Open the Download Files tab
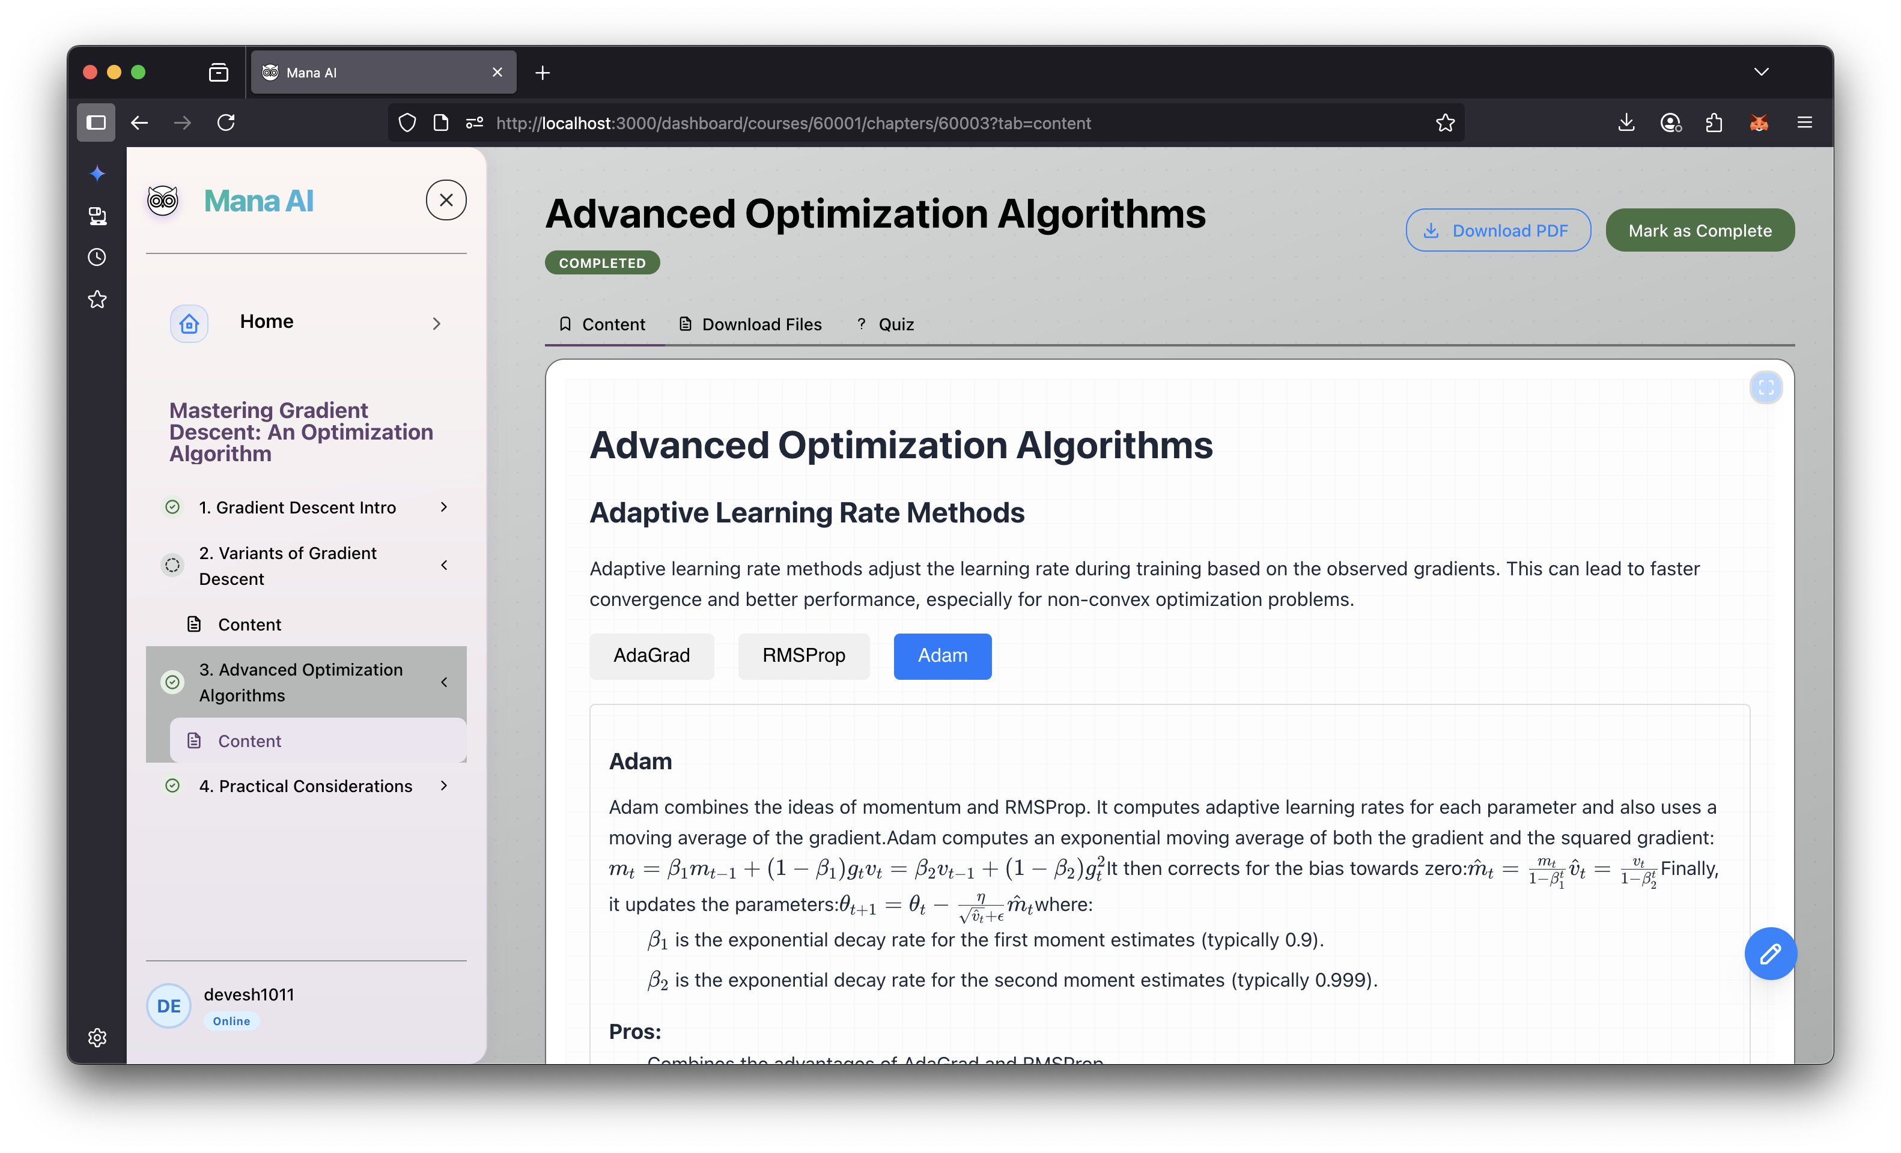Image resolution: width=1901 pixels, height=1153 pixels. 750,324
